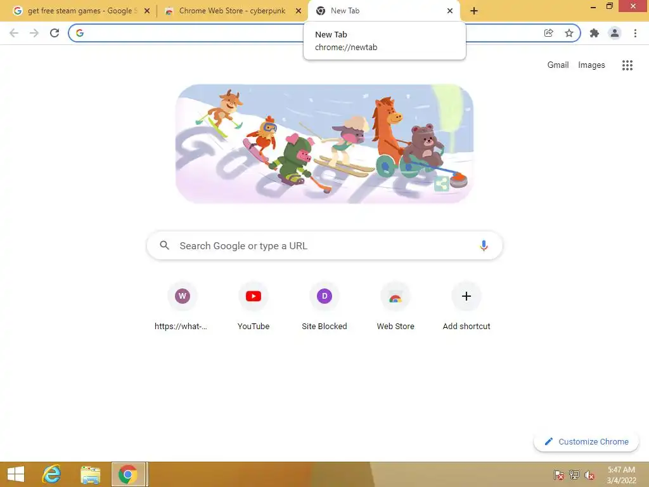The height and width of the screenshot is (487, 649).
Task: Open the Google apps grid
Action: click(x=627, y=65)
